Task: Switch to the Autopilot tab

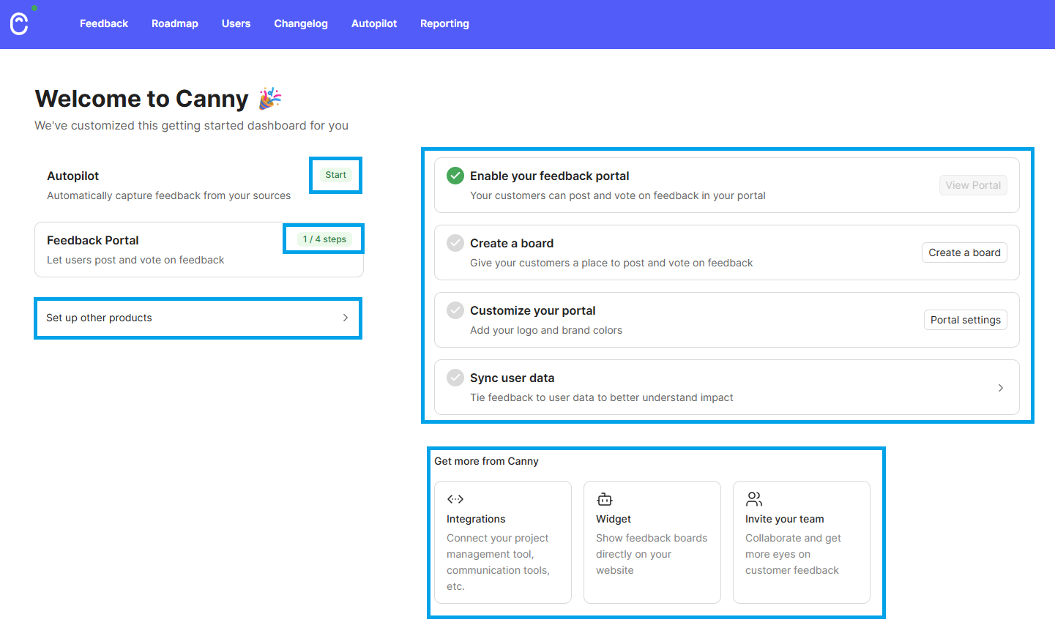Action: click(x=374, y=23)
